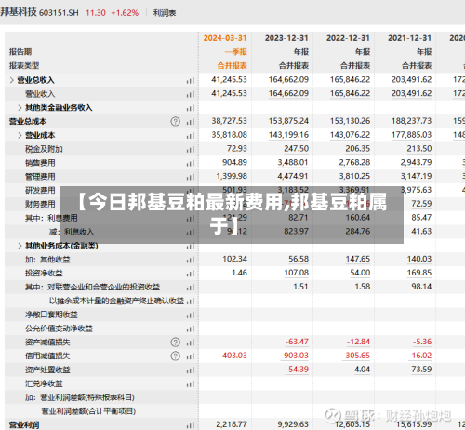This screenshot has width=465, height=430.
Task: Open chart icon for 以摊余成本计量的金融资产终止确认收益 row
Action: click(x=191, y=301)
